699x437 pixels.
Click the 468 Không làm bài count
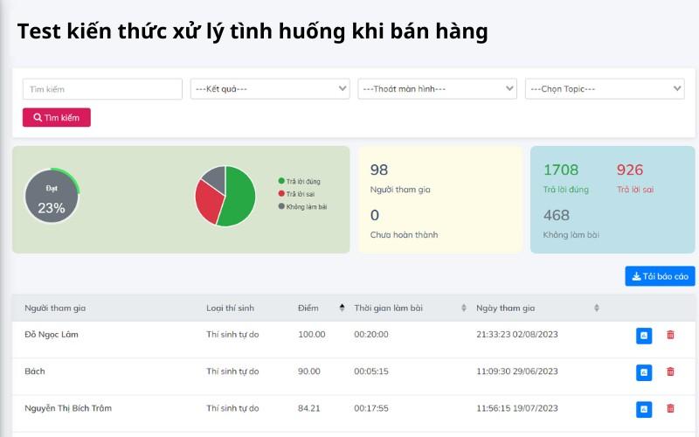pos(557,215)
